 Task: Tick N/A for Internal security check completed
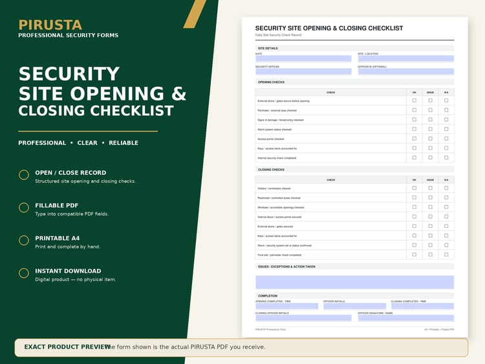446,157
